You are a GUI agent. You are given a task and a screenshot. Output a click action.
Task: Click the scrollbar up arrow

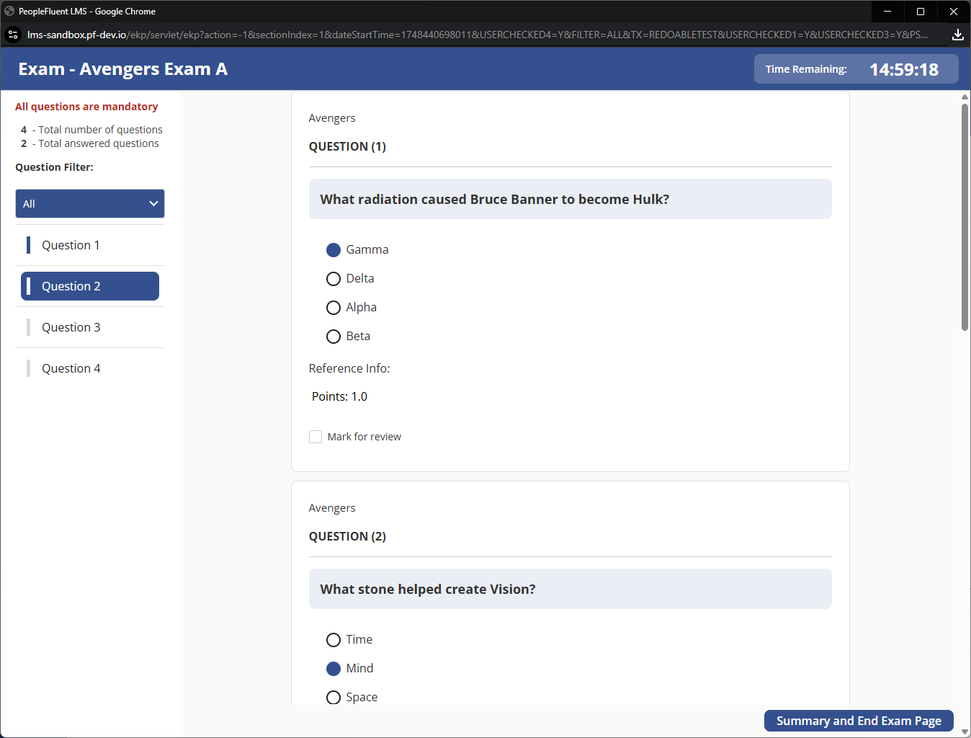click(965, 97)
